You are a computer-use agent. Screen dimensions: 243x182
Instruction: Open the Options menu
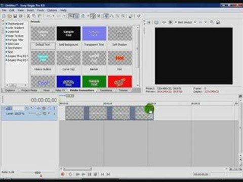coord(52,10)
